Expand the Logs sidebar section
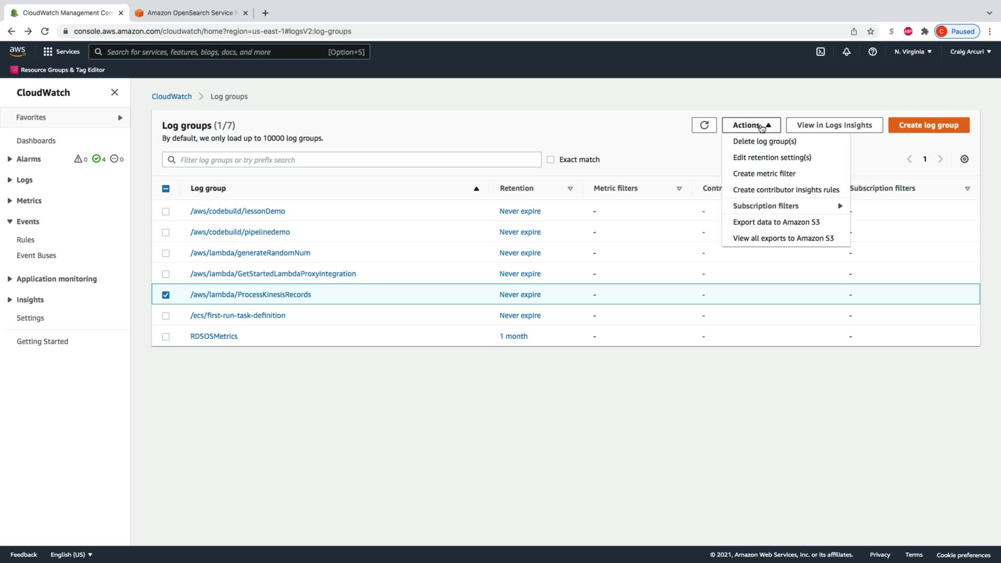Viewport: 1001px width, 563px height. 24,180
